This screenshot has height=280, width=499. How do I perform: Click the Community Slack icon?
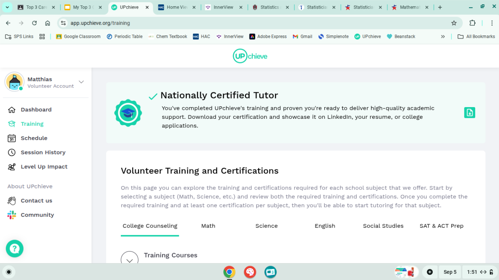click(12, 215)
